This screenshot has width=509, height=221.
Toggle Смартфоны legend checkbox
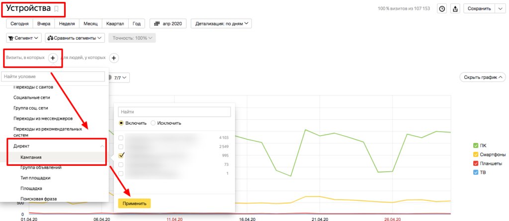(x=476, y=154)
